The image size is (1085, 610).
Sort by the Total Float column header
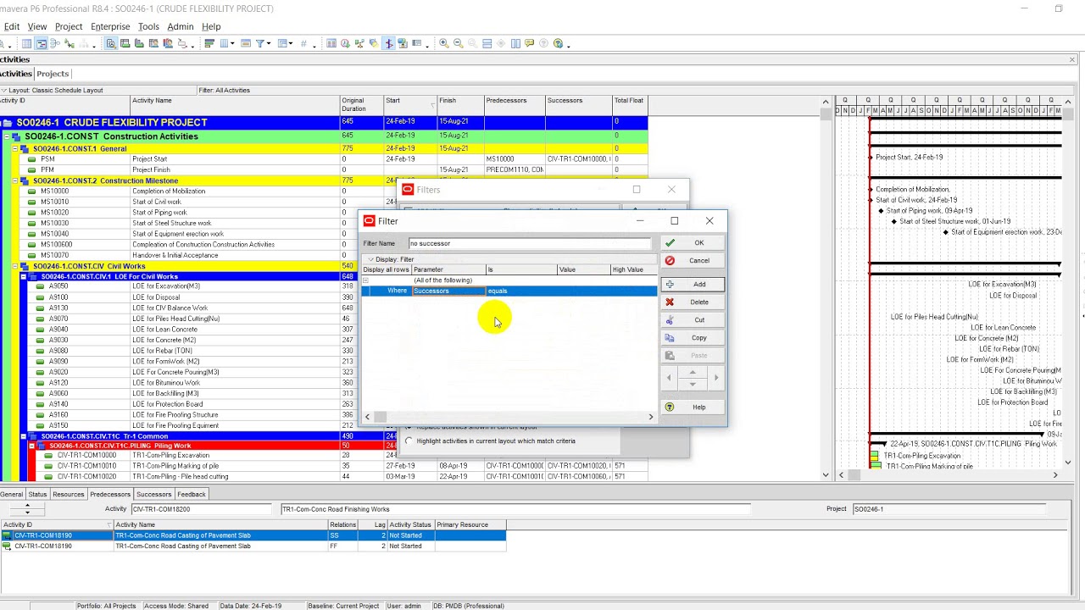point(629,104)
